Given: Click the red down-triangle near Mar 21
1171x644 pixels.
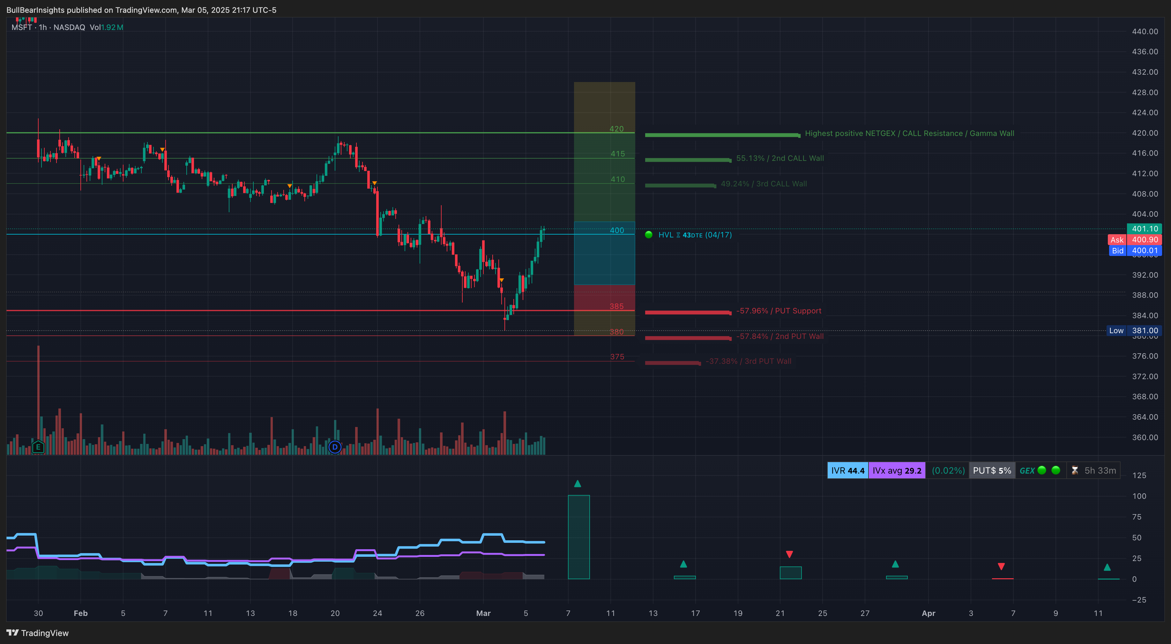Looking at the screenshot, I should click(x=790, y=554).
